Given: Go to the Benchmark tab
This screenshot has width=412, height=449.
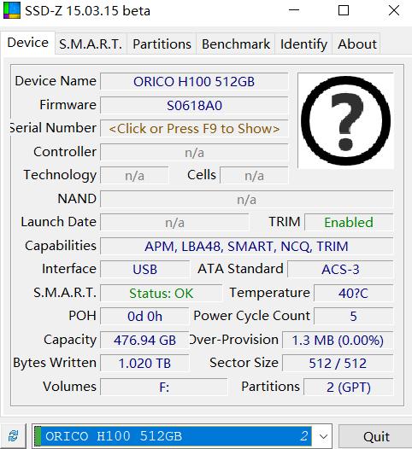Looking at the screenshot, I should pos(236,44).
